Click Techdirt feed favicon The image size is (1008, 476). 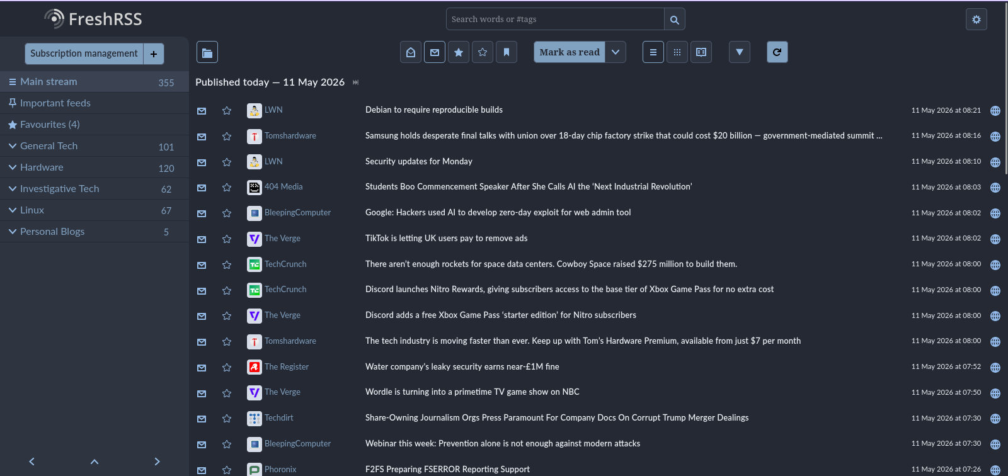point(255,419)
